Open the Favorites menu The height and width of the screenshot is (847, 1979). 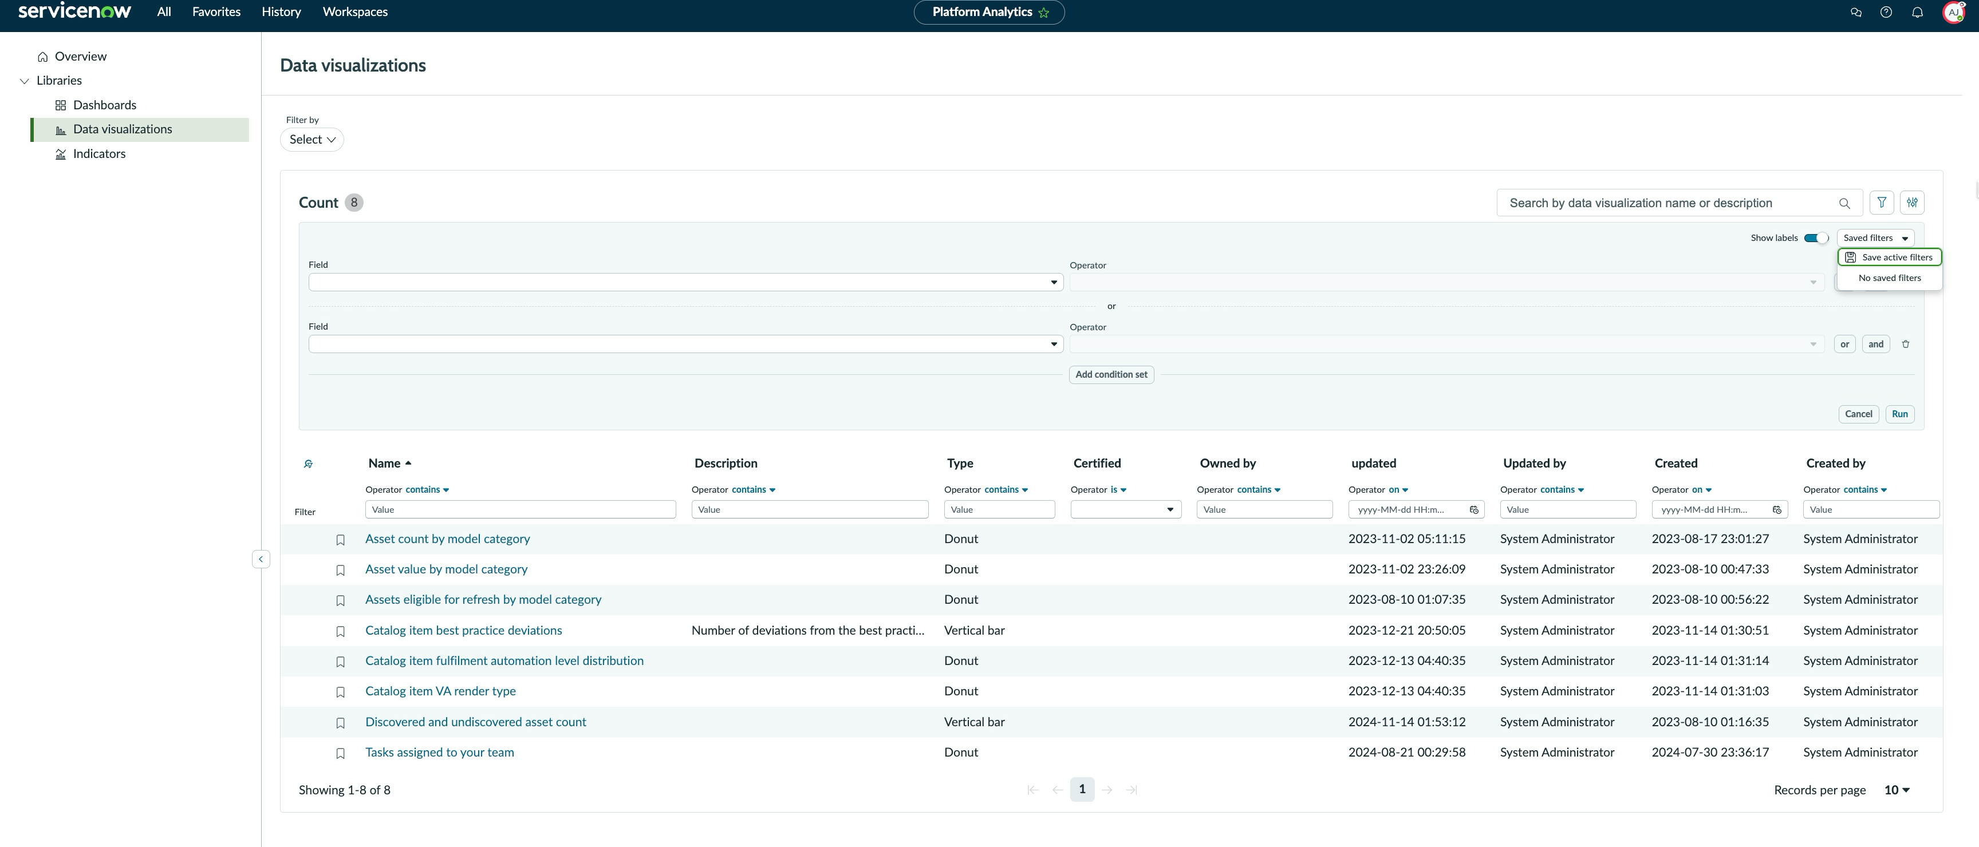pyautogui.click(x=216, y=12)
